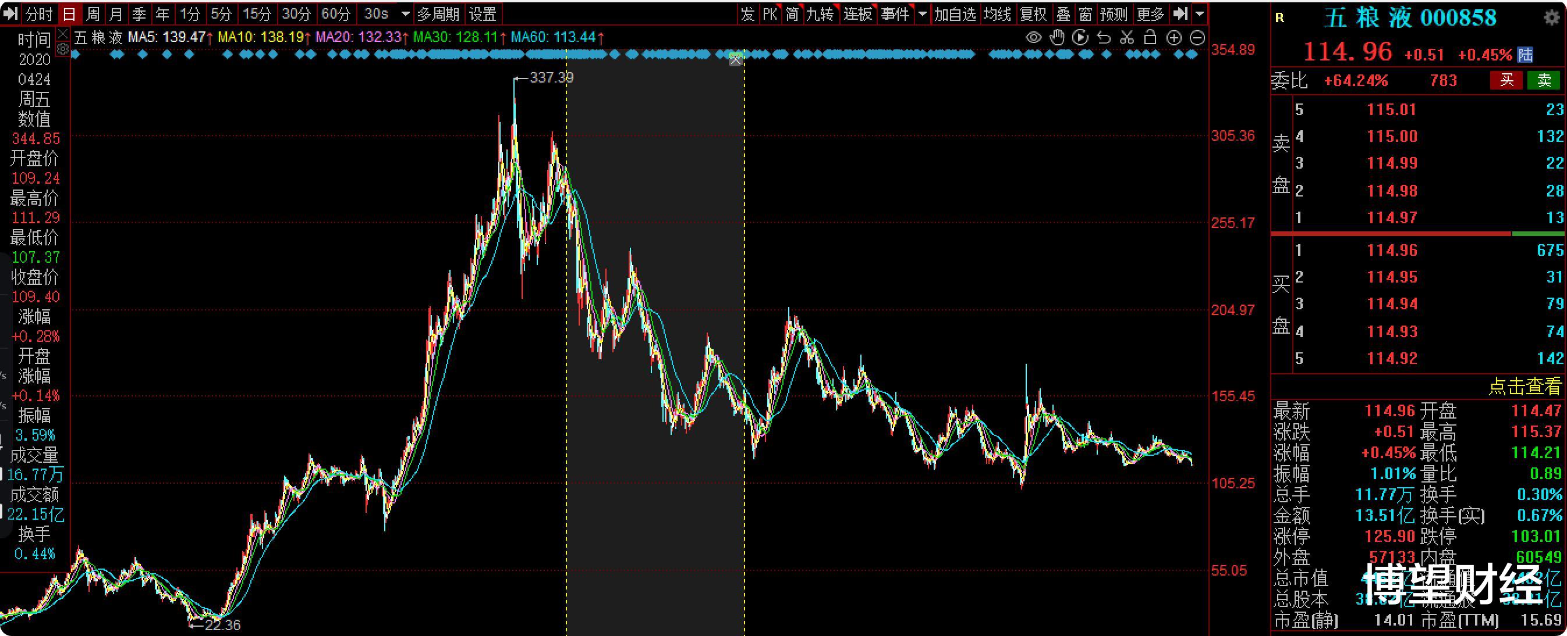The height and width of the screenshot is (636, 1567).
Task: Switch to the 分时 intraday tab
Action: pyautogui.click(x=38, y=13)
